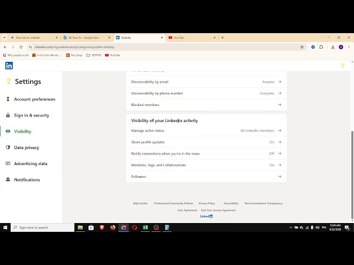The image size is (354, 265).
Task: Expand the Blocked members arrow
Action: [280, 105]
